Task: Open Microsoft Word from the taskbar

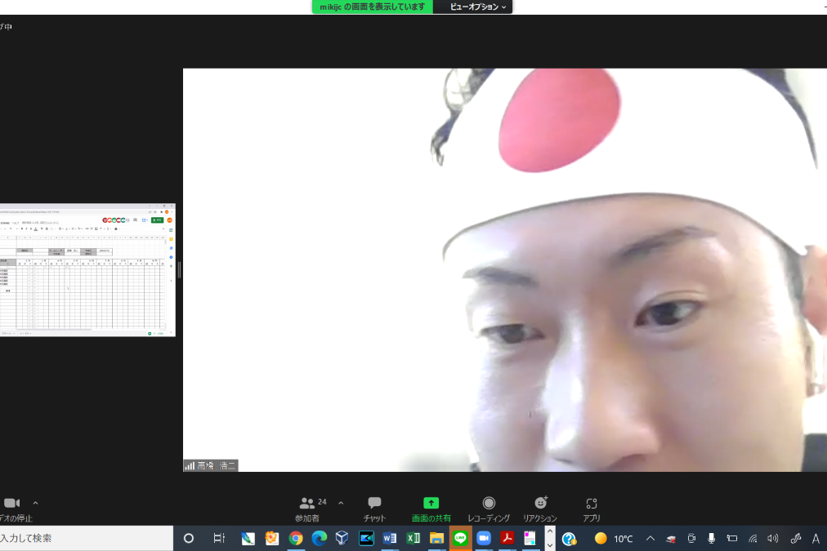Action: pos(390,538)
